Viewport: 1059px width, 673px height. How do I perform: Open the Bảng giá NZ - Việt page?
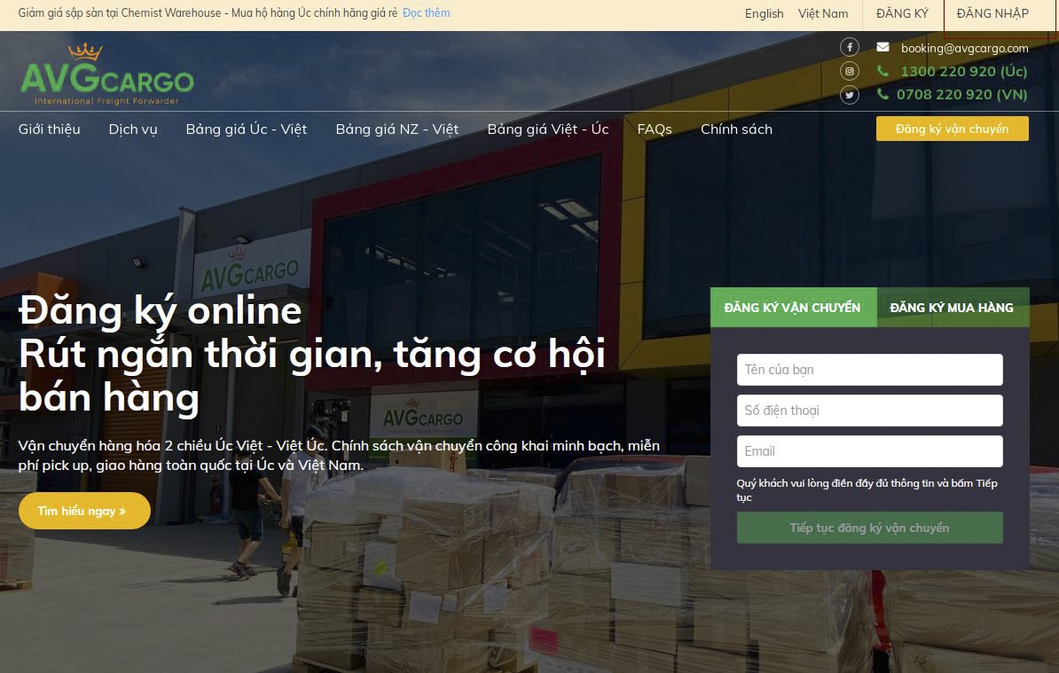(396, 129)
